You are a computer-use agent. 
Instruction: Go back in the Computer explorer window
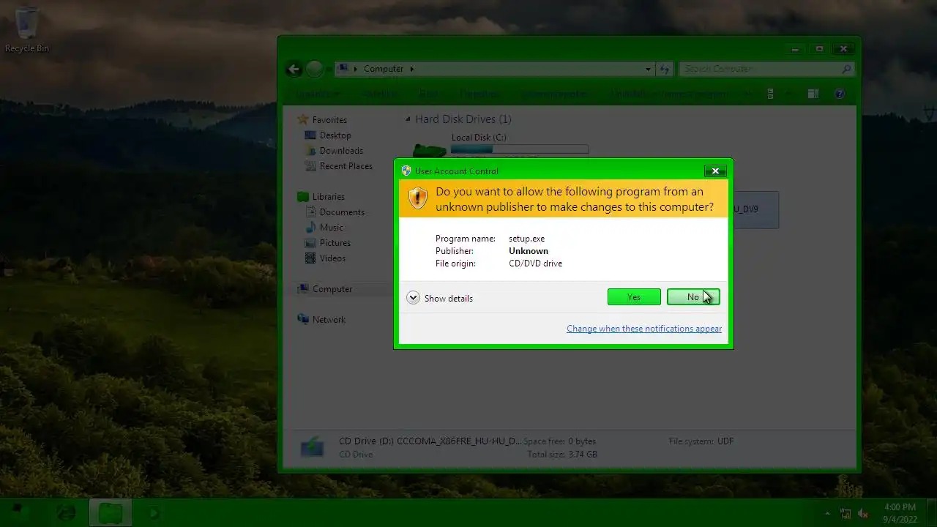point(294,69)
